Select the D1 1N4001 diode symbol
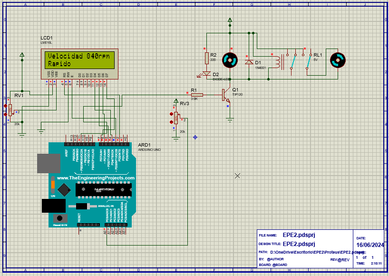Screen dimensions: 389x276 [x=249, y=62]
